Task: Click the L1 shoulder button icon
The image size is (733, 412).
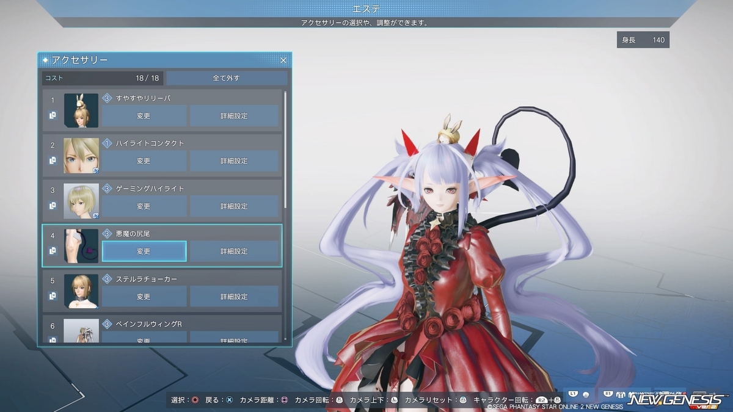Action: 573,394
